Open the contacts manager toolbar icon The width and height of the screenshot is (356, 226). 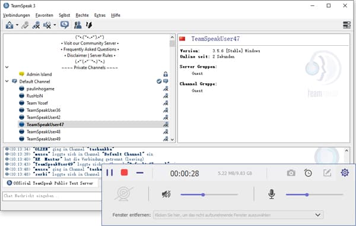[78, 25]
